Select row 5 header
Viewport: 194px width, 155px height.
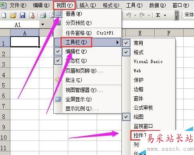[5, 84]
